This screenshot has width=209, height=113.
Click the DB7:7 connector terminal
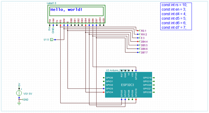[138, 52]
